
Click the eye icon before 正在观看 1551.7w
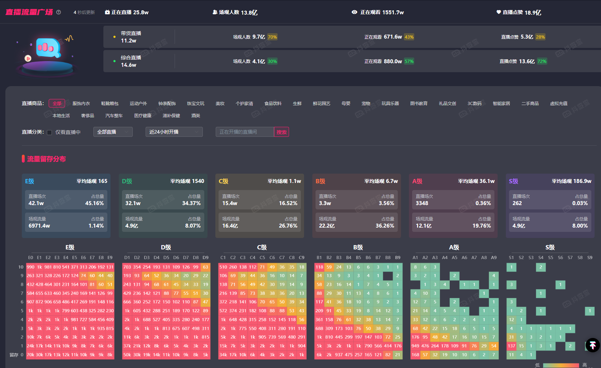point(355,12)
